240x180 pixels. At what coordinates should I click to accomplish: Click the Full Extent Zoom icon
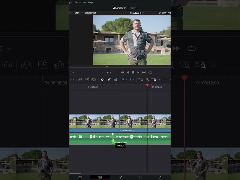click(140, 79)
